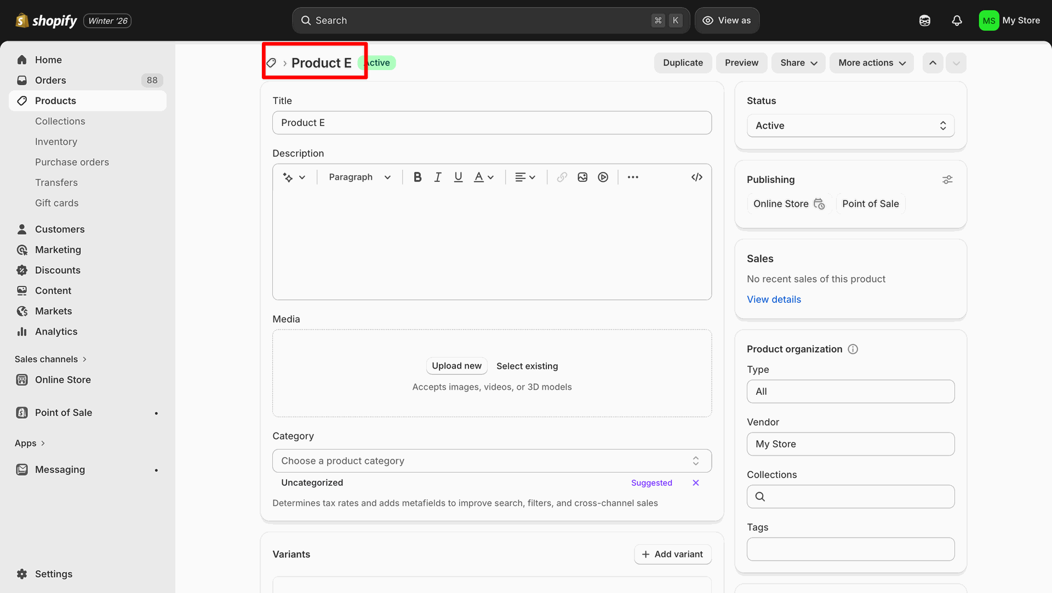Screen dimensions: 1052x593
Task: Click the Add variant button
Action: click(672, 554)
